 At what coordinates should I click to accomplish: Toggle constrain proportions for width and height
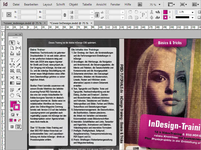65,15
